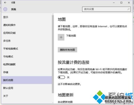Minimize the Settings window
Screen dimensions: 134x105
(114, 3)
